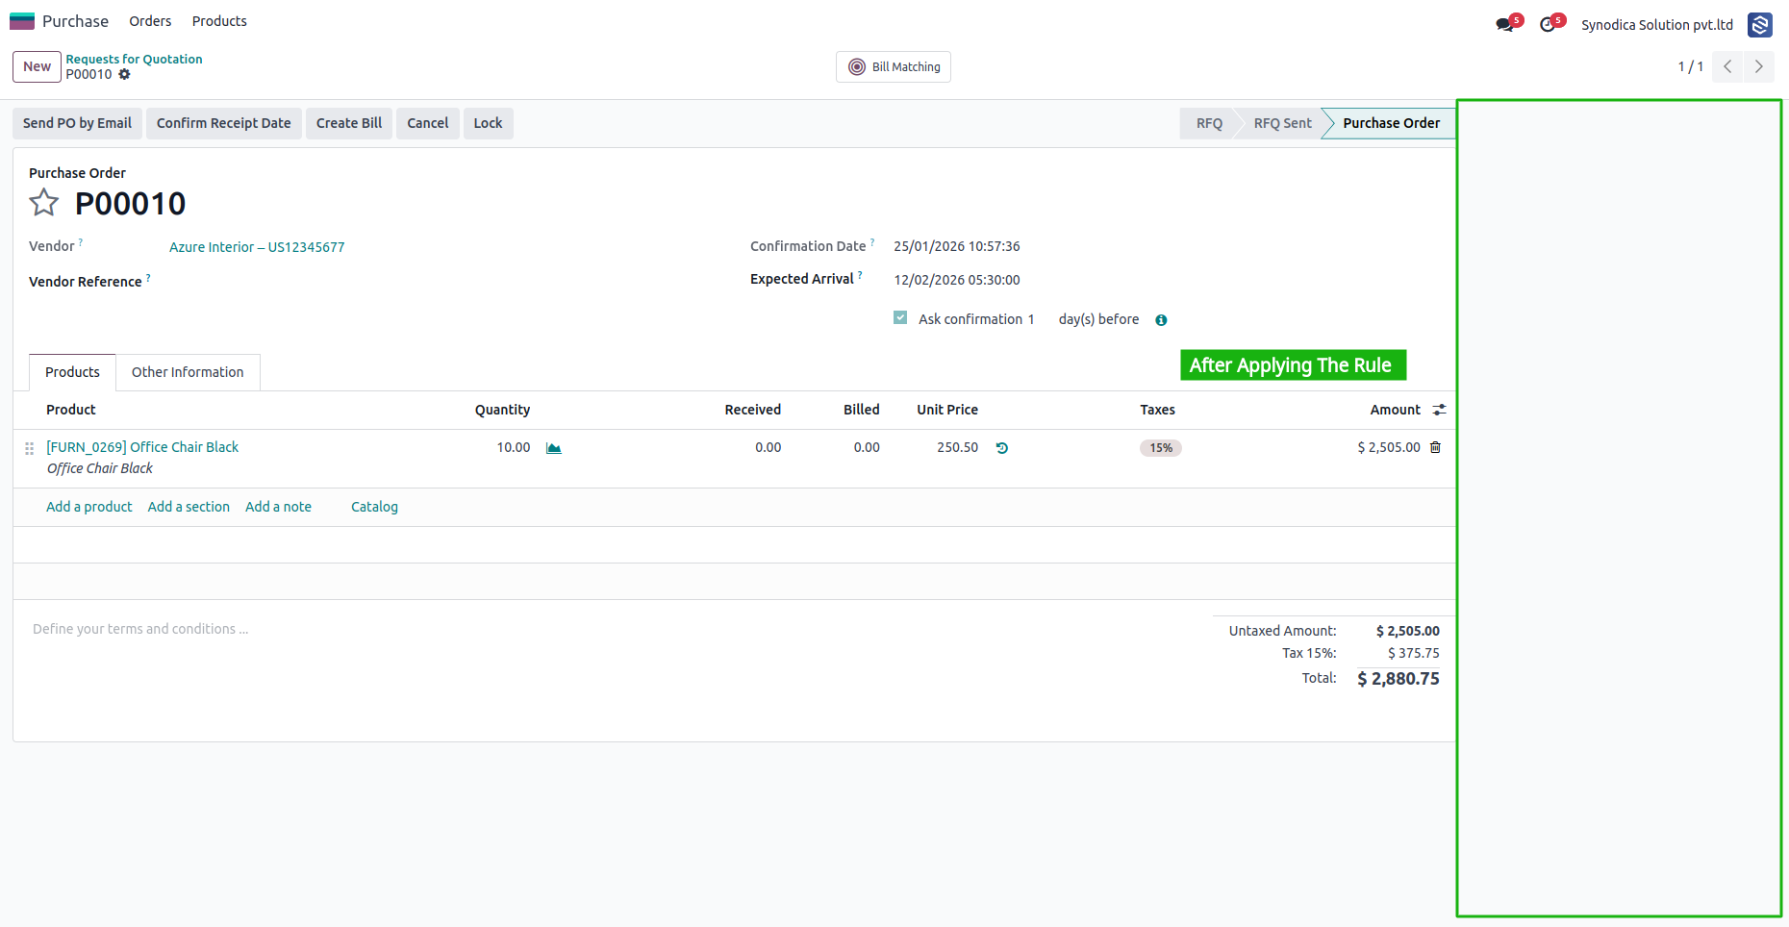The width and height of the screenshot is (1789, 927).
Task: Switch to the Other Information tab
Action: point(188,372)
